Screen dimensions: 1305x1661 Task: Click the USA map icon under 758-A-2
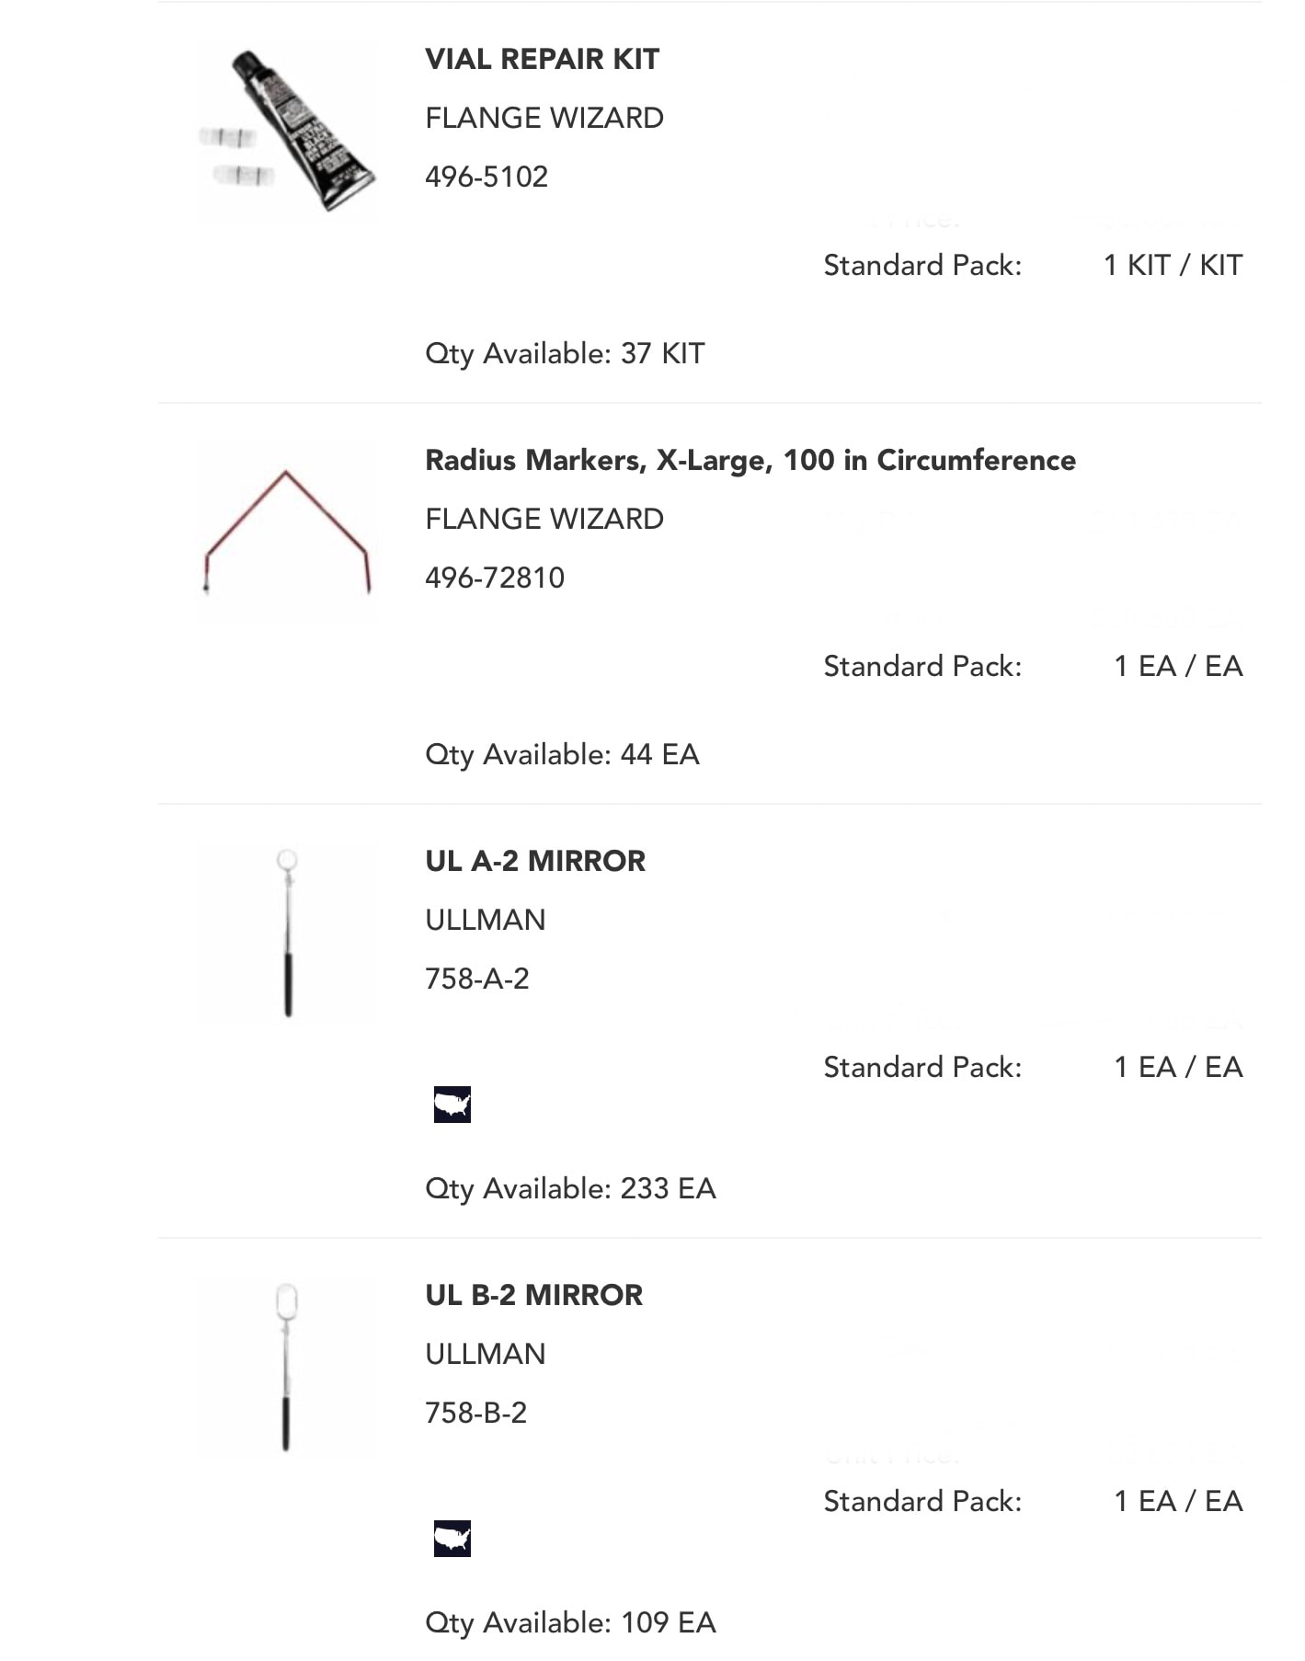point(452,1104)
